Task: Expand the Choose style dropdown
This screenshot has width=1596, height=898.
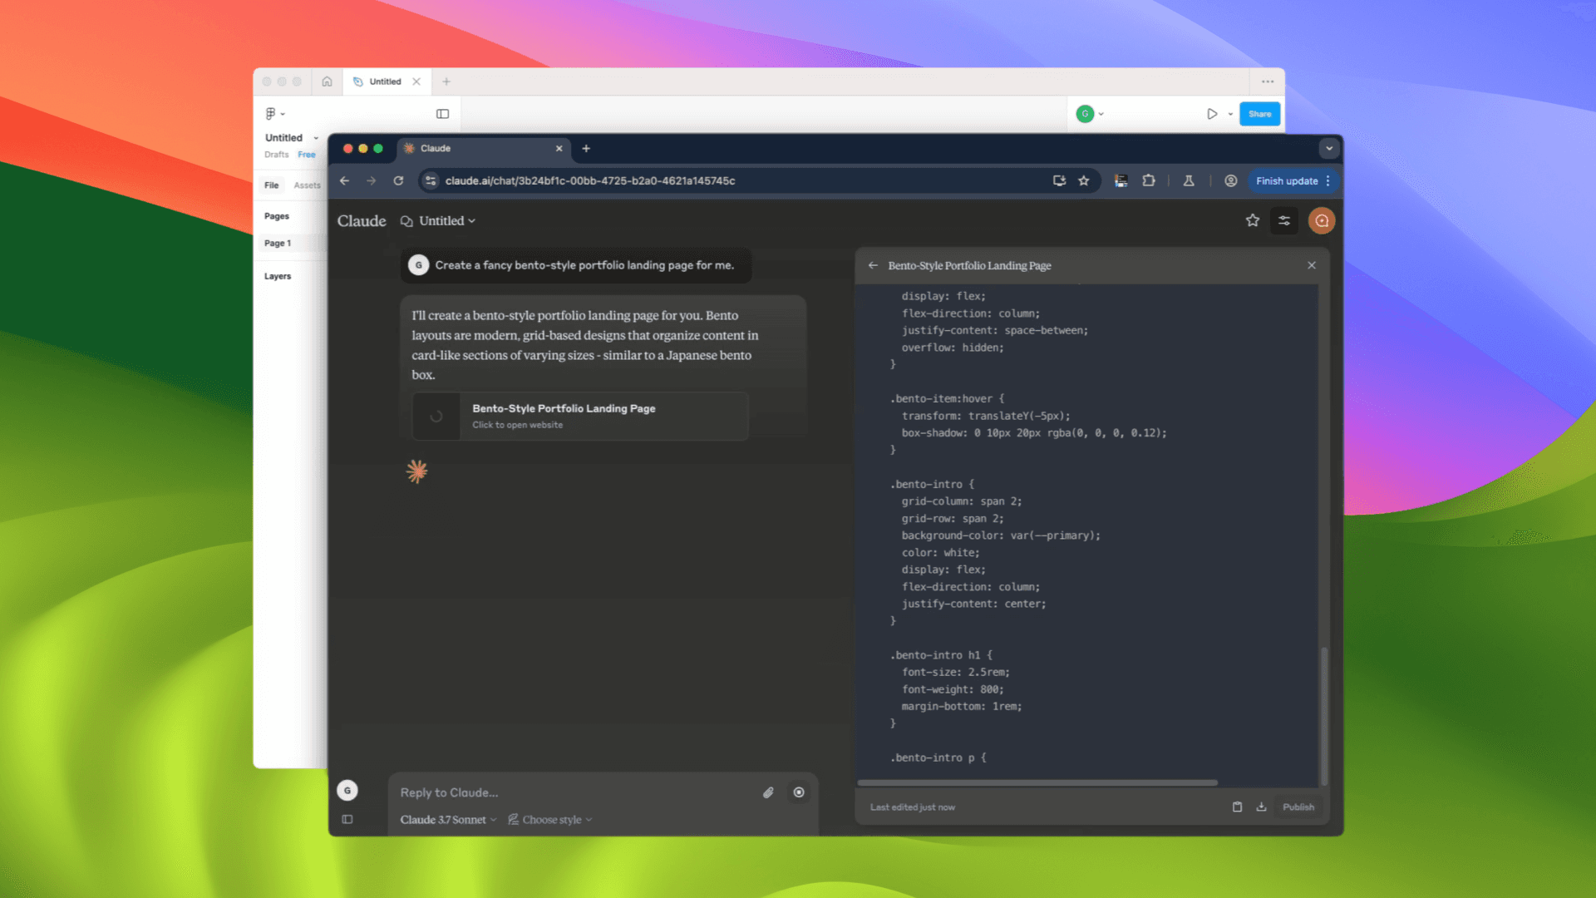Action: pyautogui.click(x=550, y=819)
